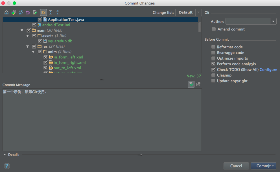The width and height of the screenshot is (280, 172).
Task: Collapse the Details section
Action: point(5,155)
